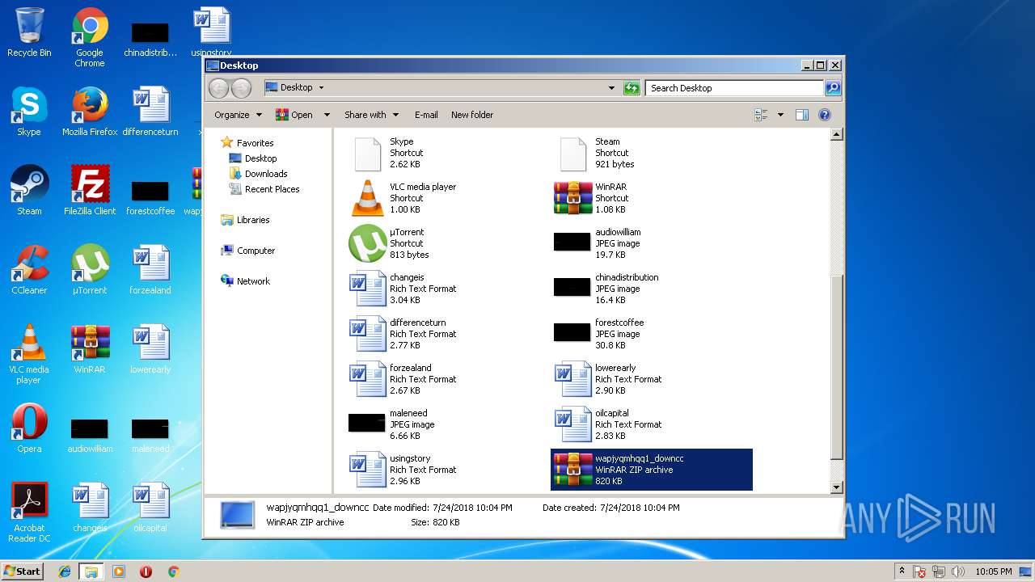Open Recent Places in the navigation pane

click(x=264, y=189)
